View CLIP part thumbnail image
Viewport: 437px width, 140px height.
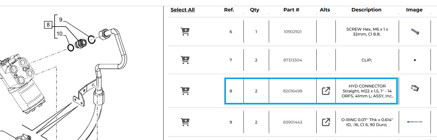click(x=414, y=60)
